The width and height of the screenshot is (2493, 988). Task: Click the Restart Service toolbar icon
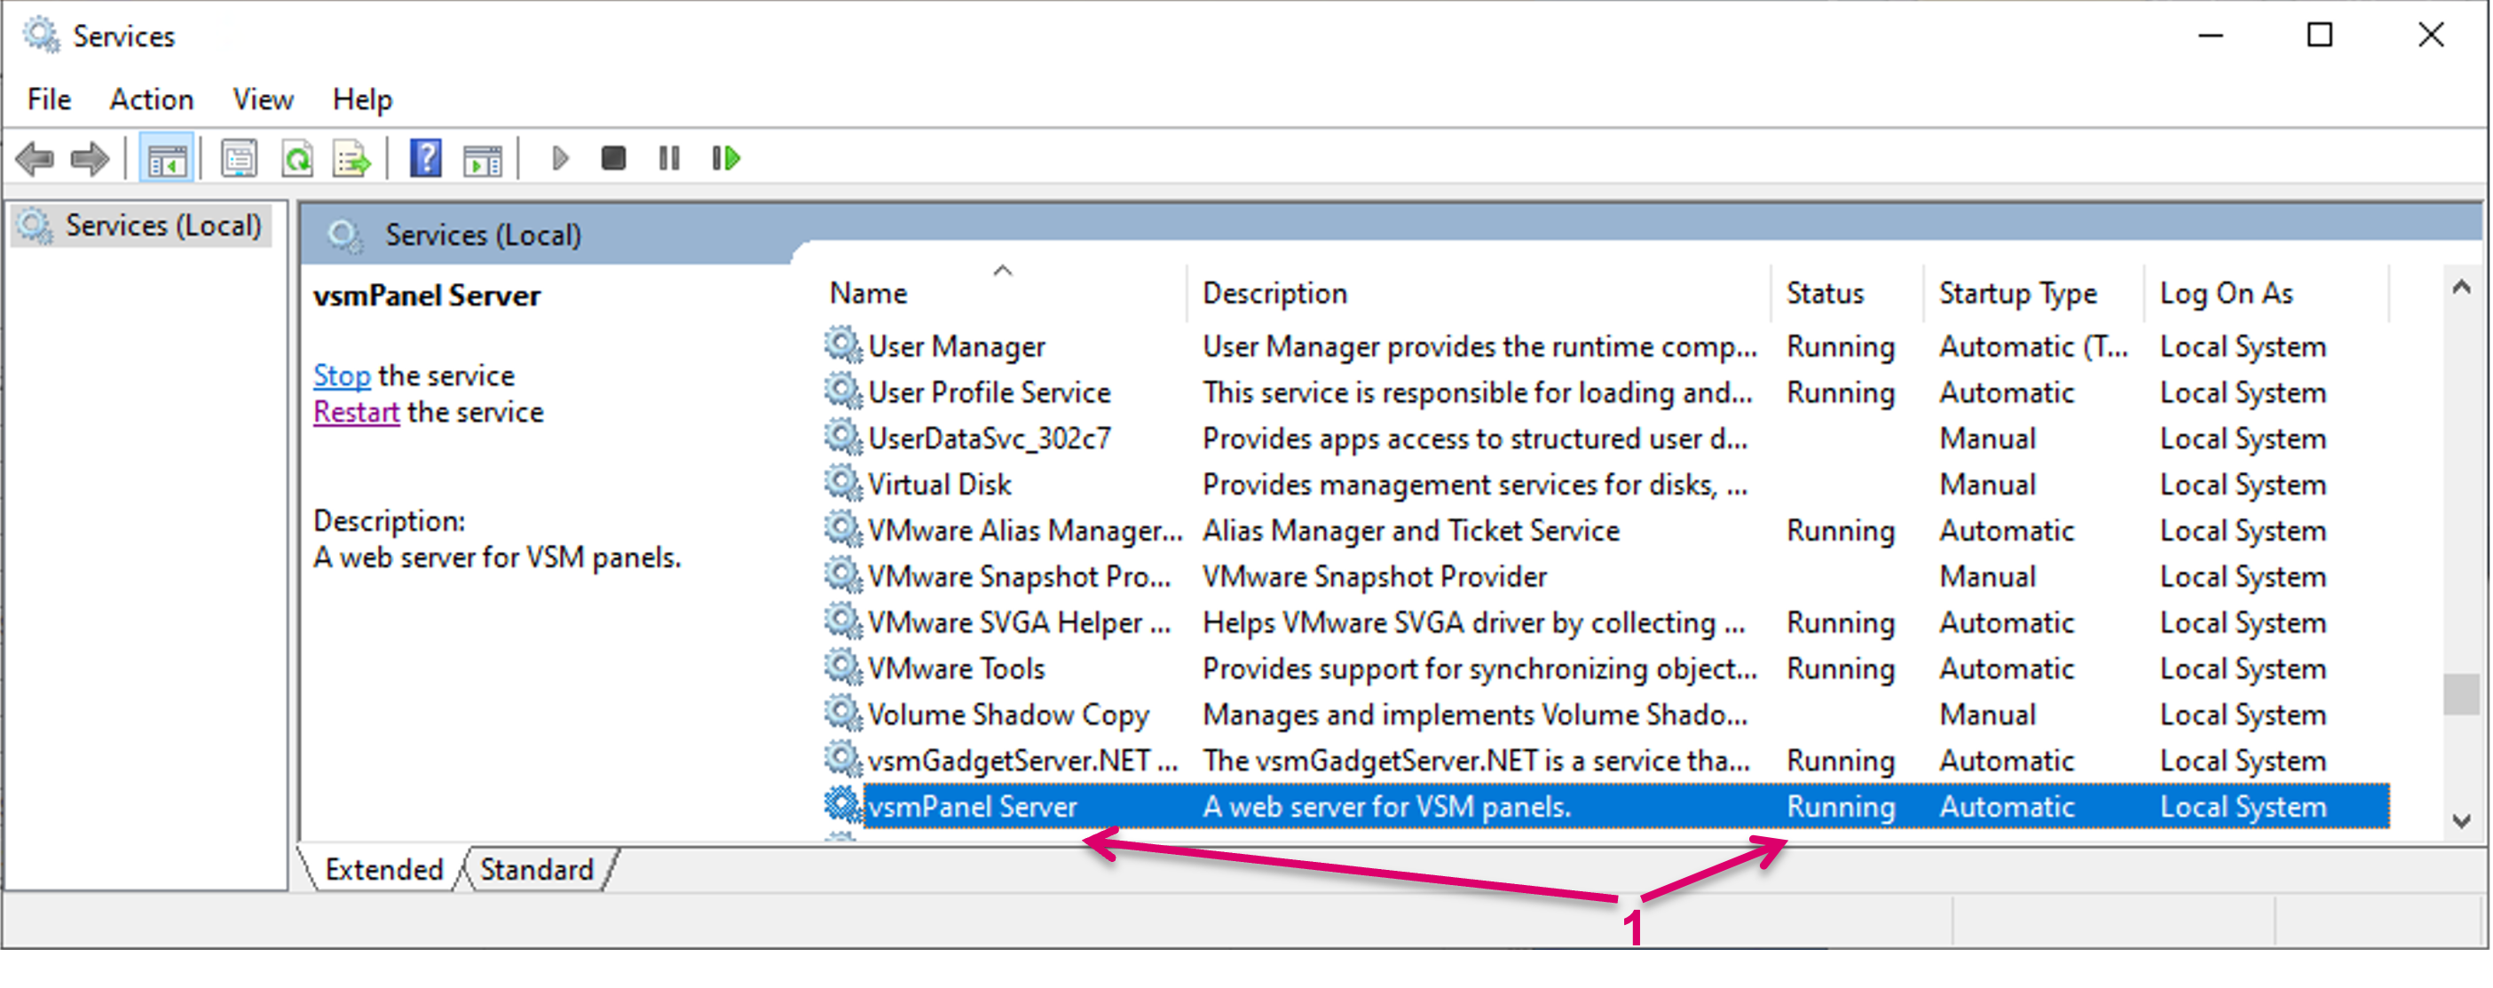(726, 159)
